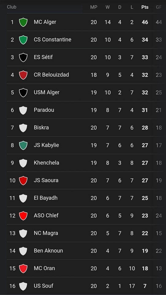Click the Club column header
Screen dimensions: 166x295
pyautogui.click(x=12, y=7)
